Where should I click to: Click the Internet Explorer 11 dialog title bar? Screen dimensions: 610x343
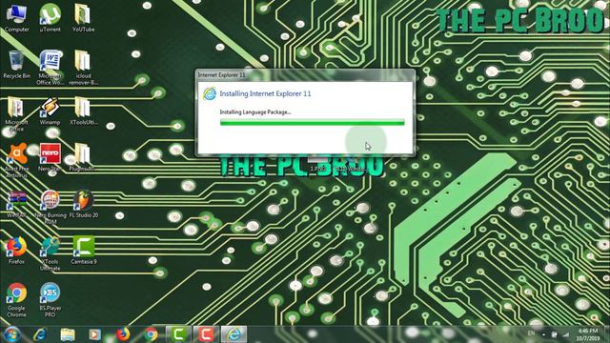click(x=305, y=74)
